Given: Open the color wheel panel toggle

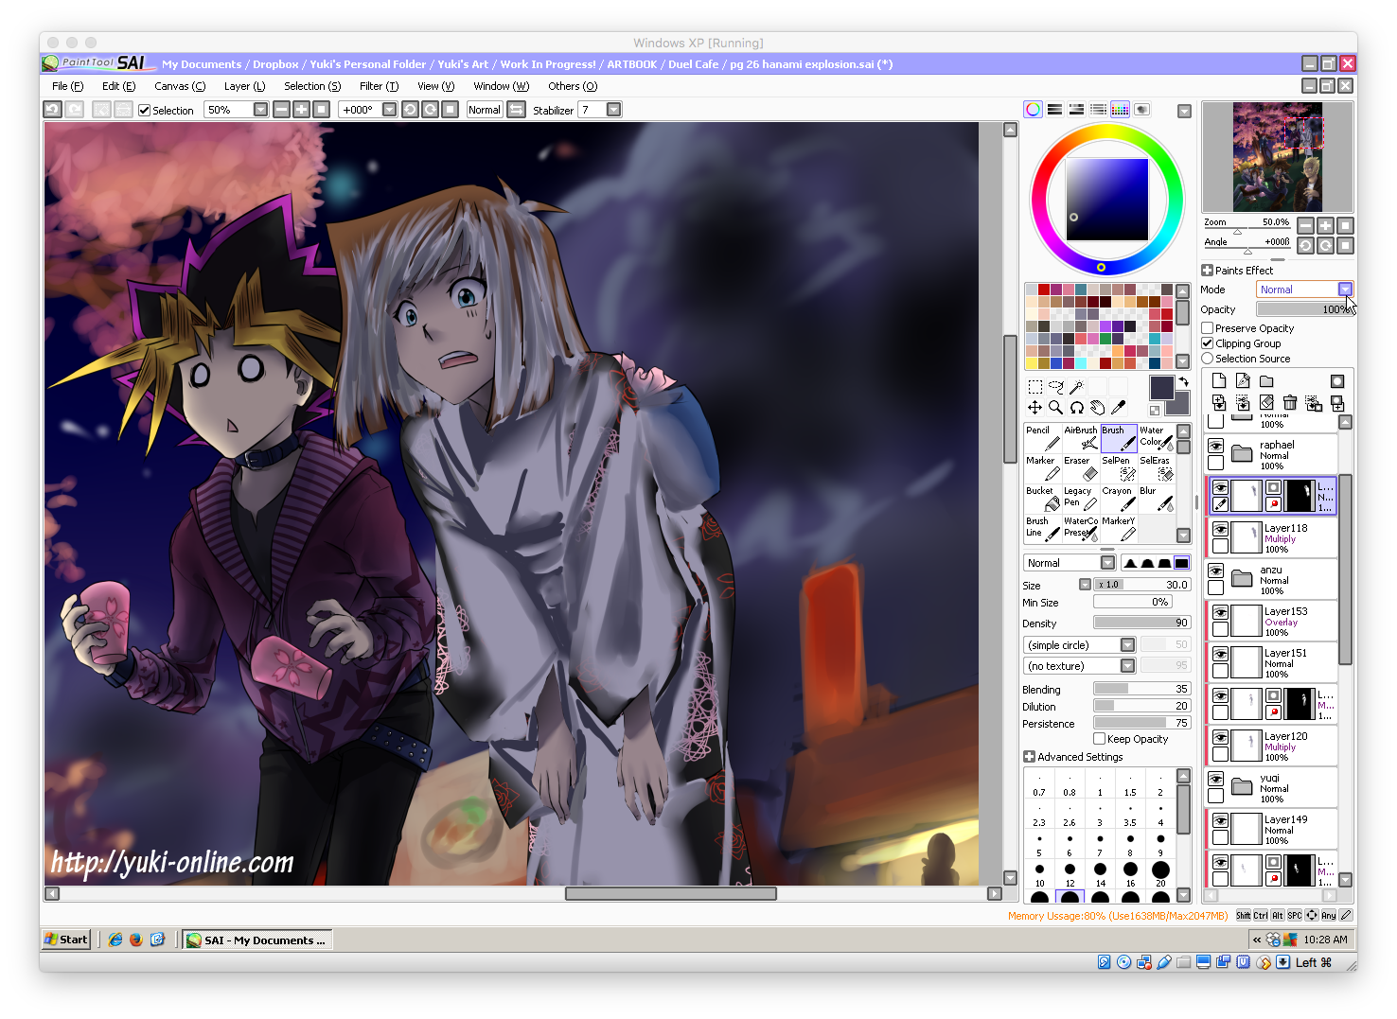Looking at the screenshot, I should [1033, 110].
